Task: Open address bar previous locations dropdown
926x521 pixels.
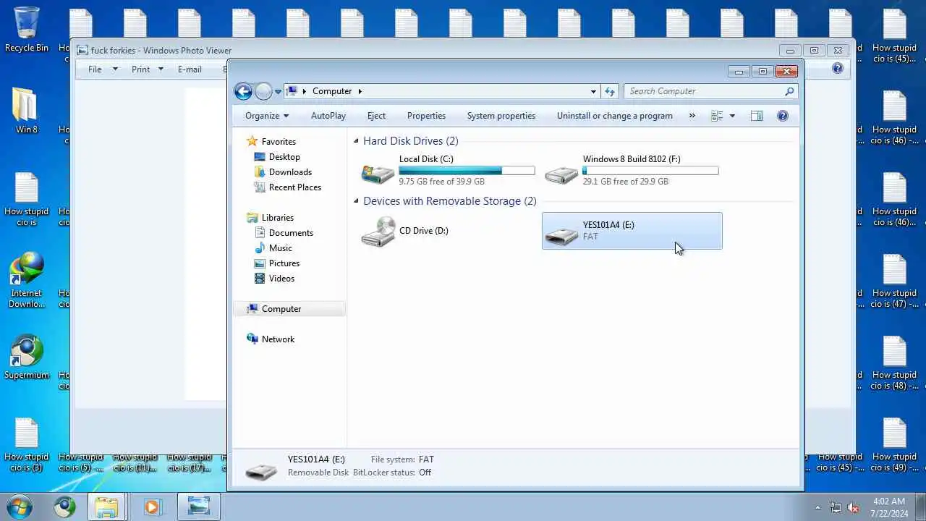Action: (593, 92)
